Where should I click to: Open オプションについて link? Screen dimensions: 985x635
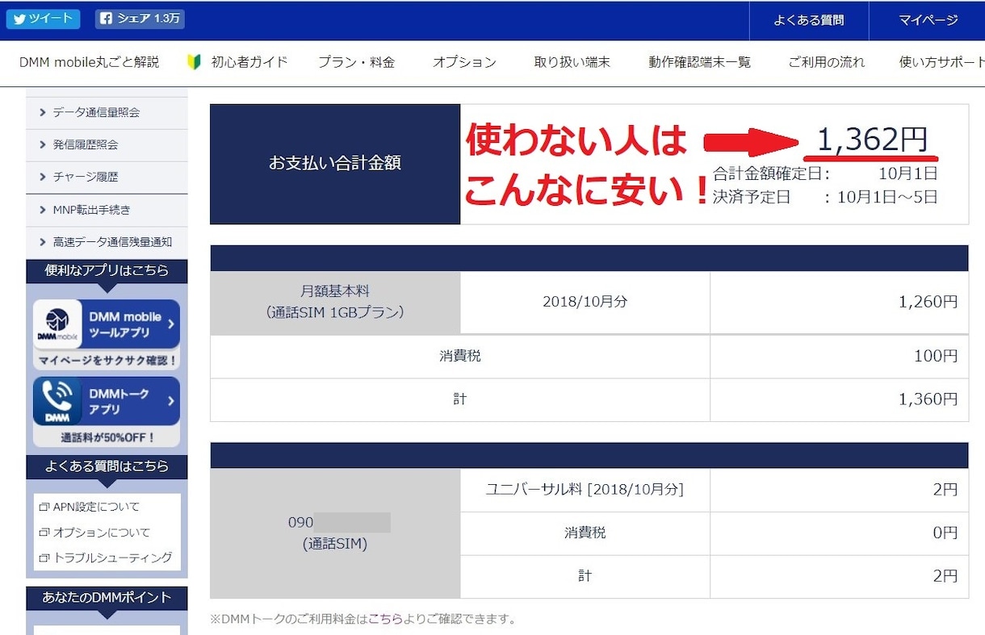[x=102, y=533]
